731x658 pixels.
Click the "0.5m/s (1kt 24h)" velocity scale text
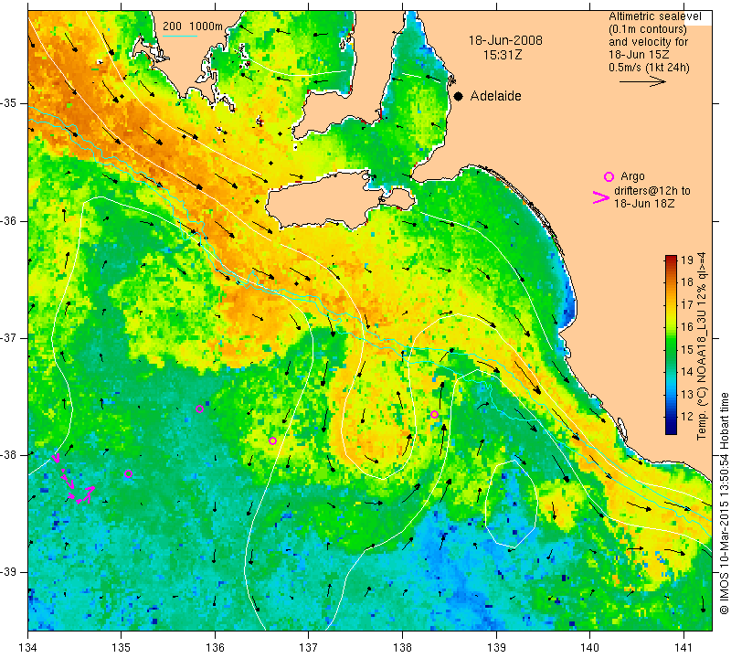[649, 68]
